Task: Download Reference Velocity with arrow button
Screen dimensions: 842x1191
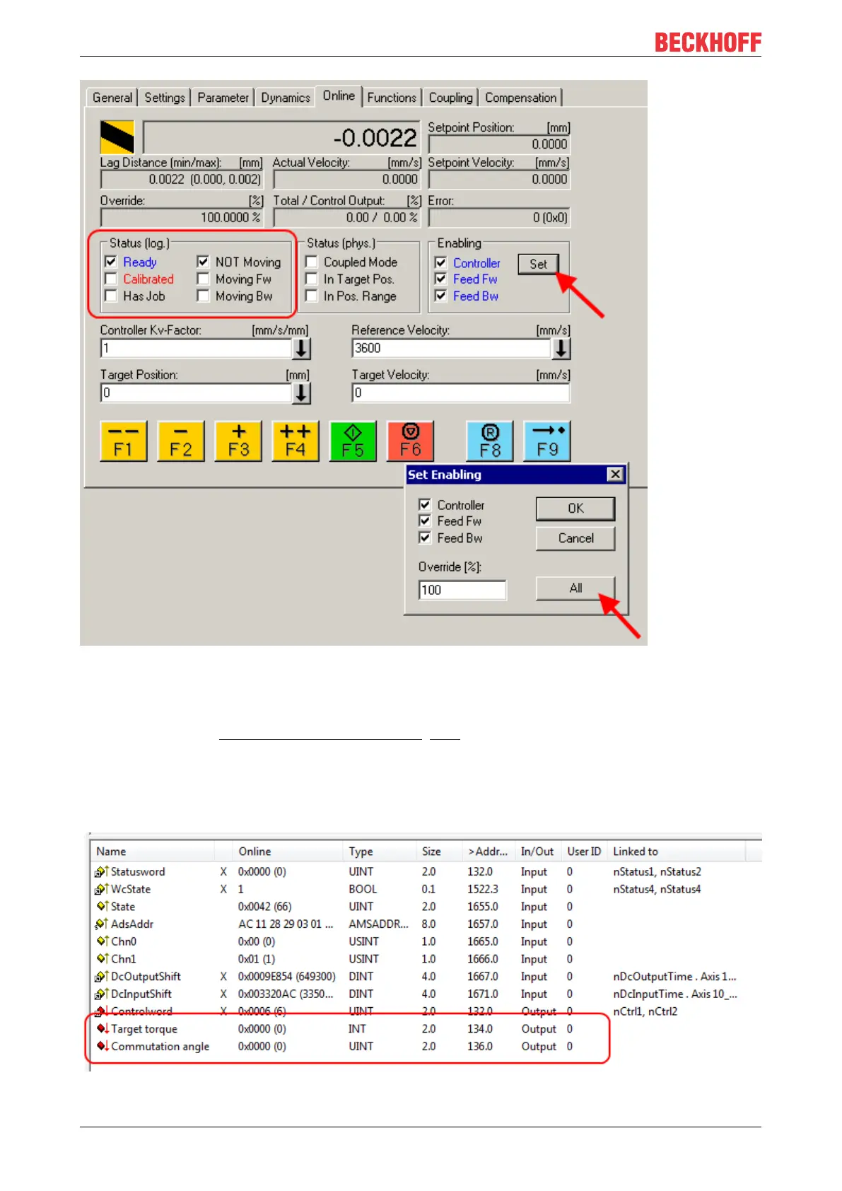Action: [561, 348]
